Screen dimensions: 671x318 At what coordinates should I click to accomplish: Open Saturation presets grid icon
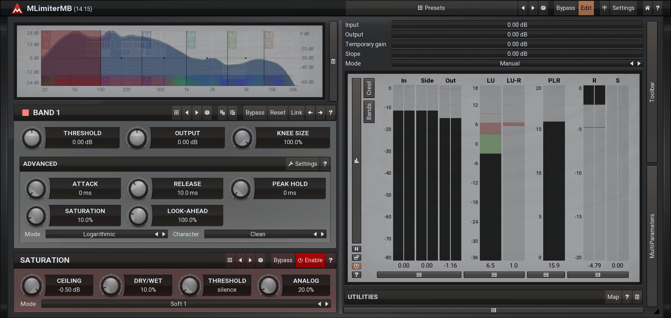click(x=230, y=260)
